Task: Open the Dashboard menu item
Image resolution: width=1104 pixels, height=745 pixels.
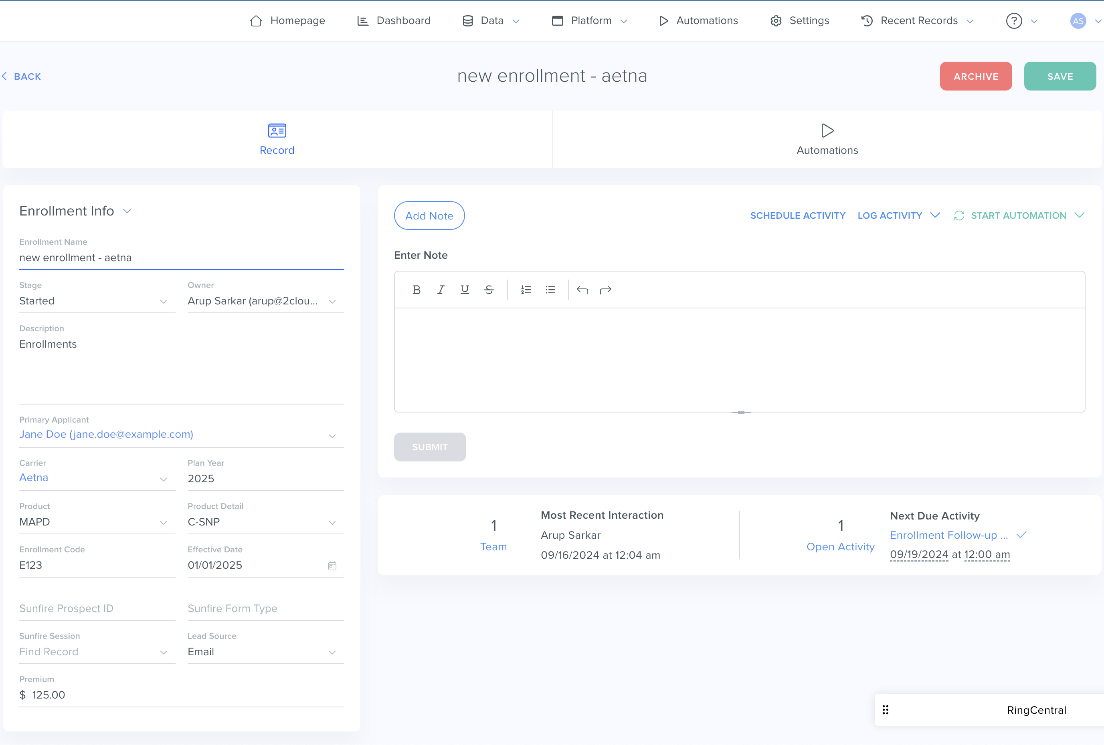Action: click(394, 21)
